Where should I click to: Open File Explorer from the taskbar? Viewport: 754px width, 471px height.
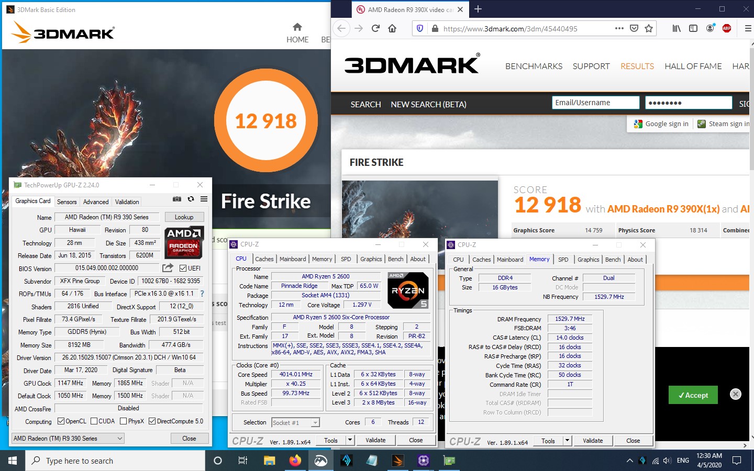269,461
